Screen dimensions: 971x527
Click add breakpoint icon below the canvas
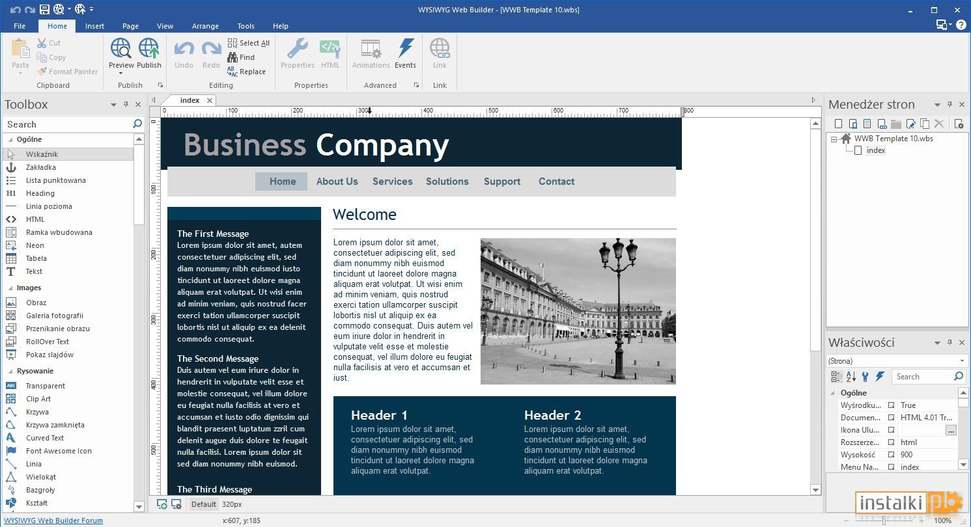click(162, 504)
